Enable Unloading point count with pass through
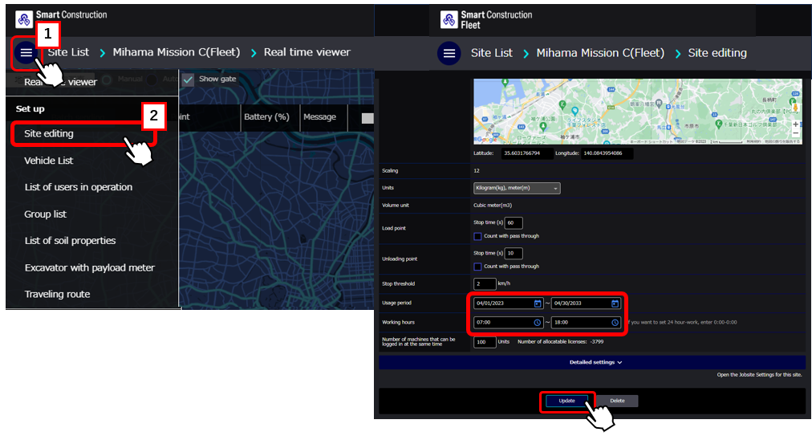The width and height of the screenshot is (812, 436). (477, 267)
